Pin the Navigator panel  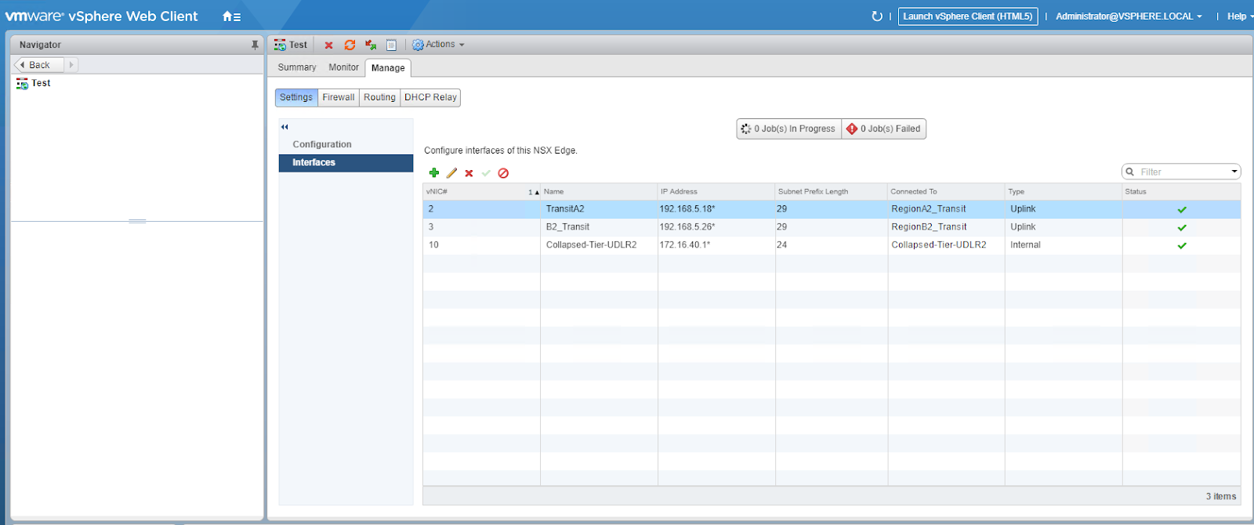tap(255, 45)
